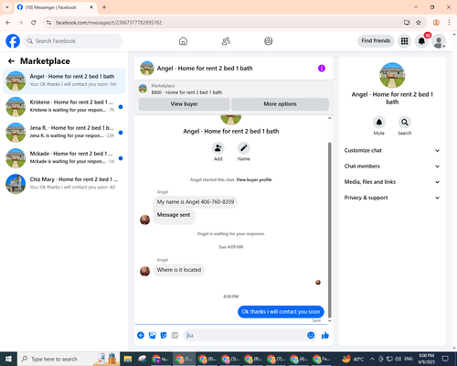Click the site information icon in address bar
Viewport: 457px width, 366px height.
pyautogui.click(x=48, y=23)
